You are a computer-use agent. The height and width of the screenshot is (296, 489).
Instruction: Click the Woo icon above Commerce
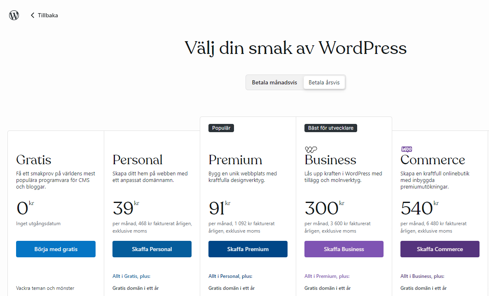[407, 149]
